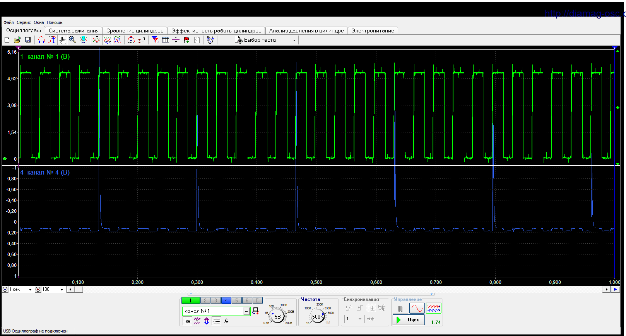Click the AUTO scaling icon
Viewport: 626px width, 336px height.
click(131, 40)
